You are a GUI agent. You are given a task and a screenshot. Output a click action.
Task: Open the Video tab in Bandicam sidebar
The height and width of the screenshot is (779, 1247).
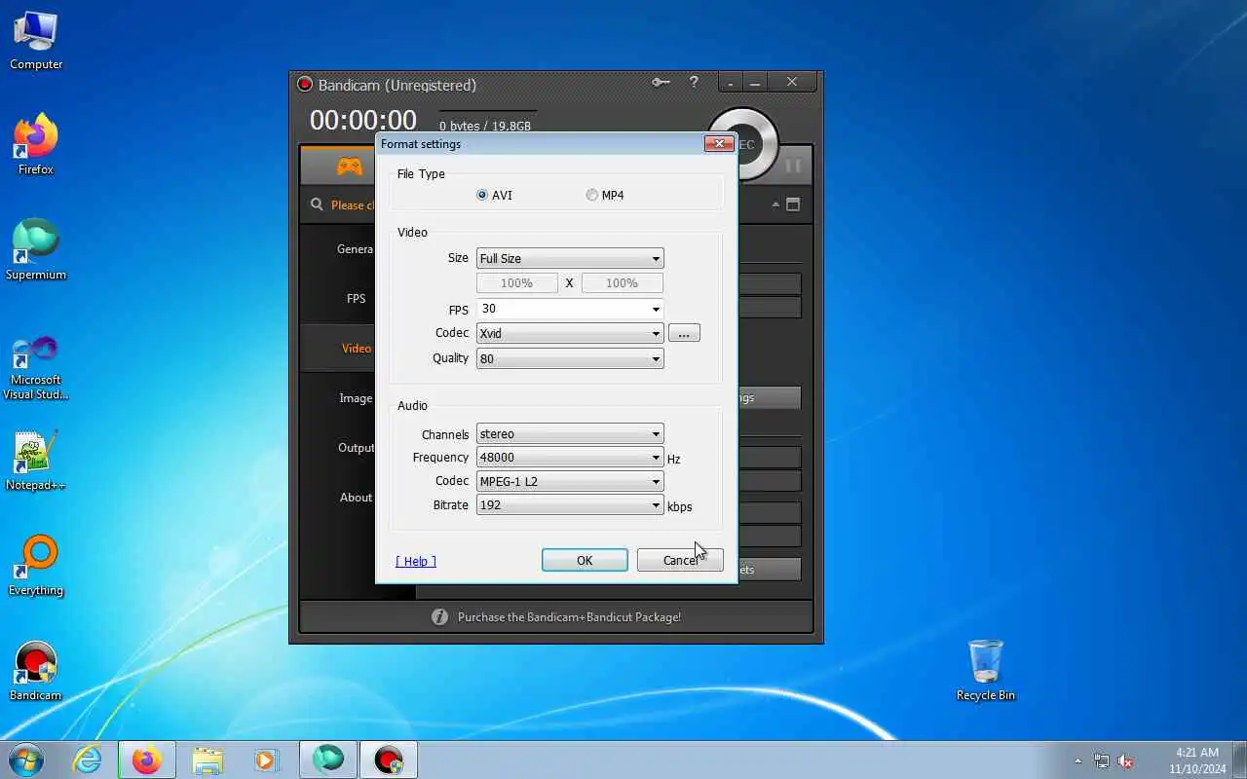click(x=356, y=349)
